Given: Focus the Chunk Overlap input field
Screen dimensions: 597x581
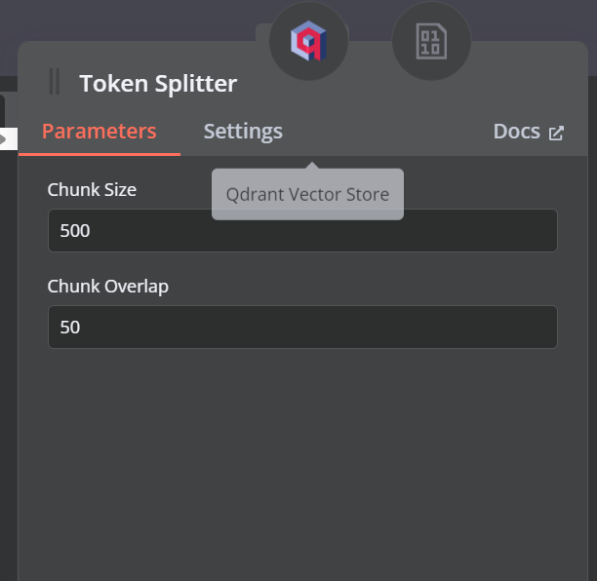Looking at the screenshot, I should click(x=302, y=327).
